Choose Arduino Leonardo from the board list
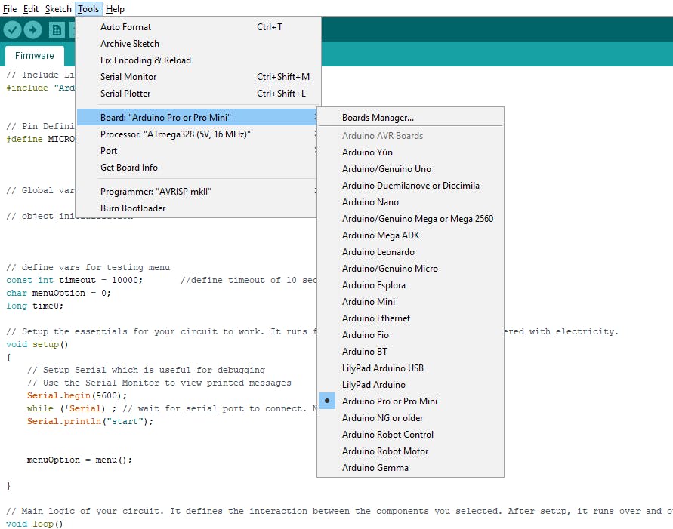This screenshot has width=673, height=529. 378,252
